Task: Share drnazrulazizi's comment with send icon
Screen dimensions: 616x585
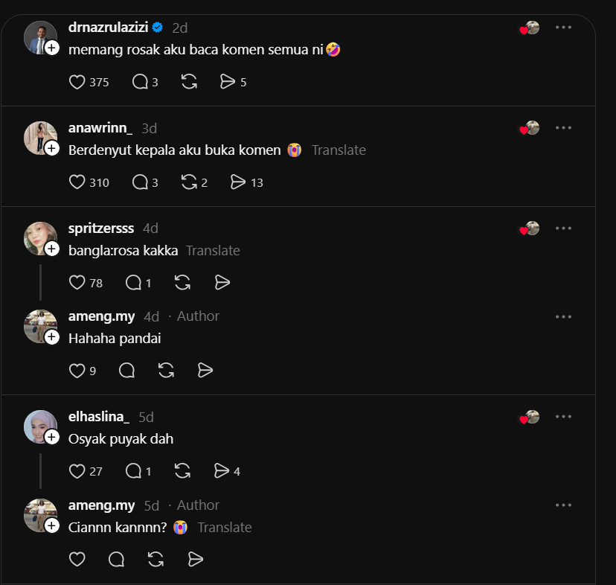Action: coord(228,82)
